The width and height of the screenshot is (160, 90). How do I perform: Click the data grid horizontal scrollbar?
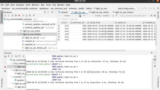[93, 50]
